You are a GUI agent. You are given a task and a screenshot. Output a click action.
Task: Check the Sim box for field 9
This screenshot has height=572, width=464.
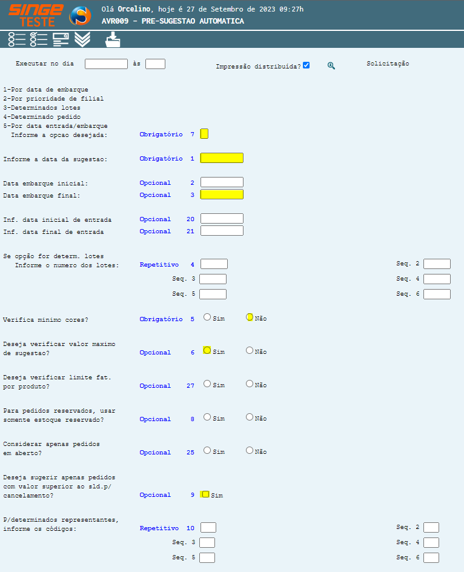click(205, 494)
